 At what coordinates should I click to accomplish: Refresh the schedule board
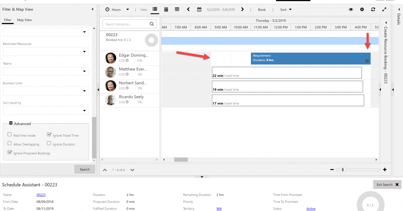pyautogui.click(x=373, y=9)
